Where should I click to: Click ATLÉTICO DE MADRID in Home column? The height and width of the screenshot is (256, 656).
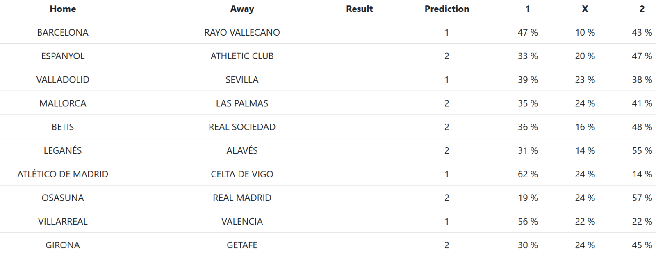[63, 174]
